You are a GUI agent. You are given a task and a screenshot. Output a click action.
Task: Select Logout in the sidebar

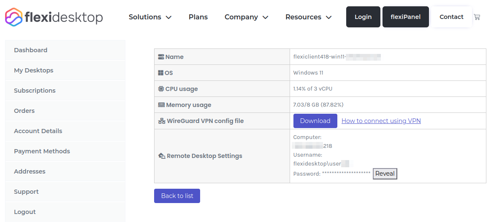[25, 212]
